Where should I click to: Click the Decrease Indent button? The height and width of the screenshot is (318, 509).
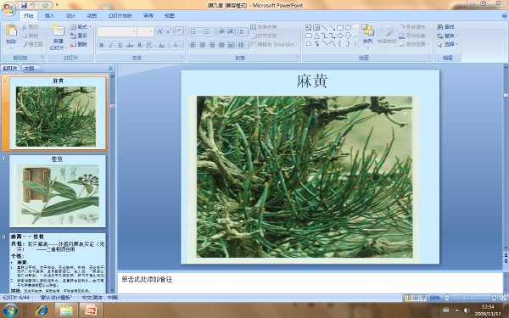tap(221, 31)
